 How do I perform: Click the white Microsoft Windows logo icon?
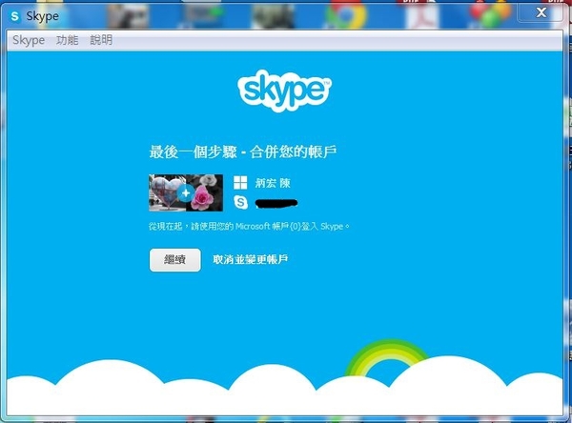coord(240,182)
